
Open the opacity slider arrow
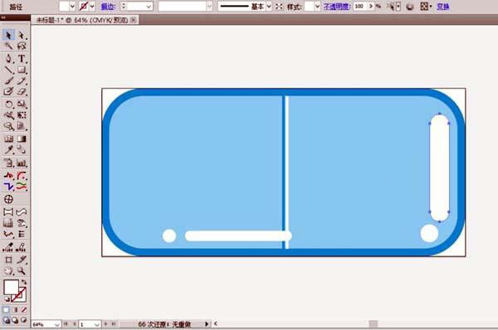pyautogui.click(x=371, y=6)
